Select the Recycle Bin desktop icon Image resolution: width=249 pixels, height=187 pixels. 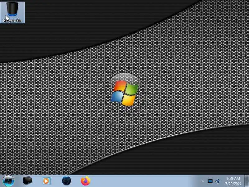click(x=12, y=12)
